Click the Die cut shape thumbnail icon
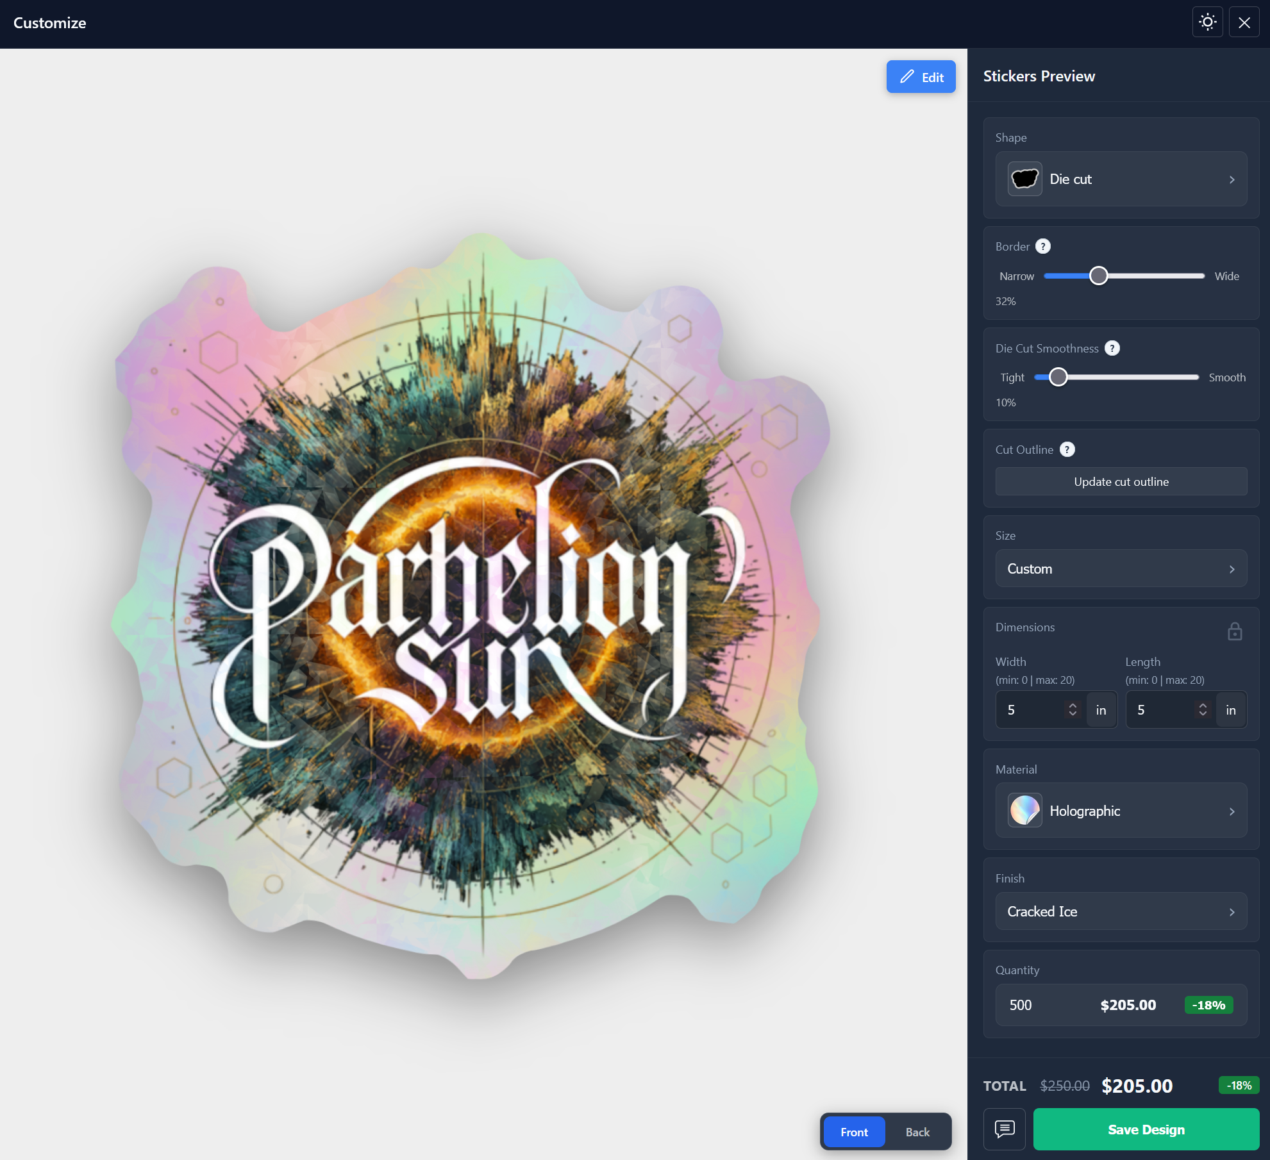Screen dimensions: 1270x1160 (1024, 179)
